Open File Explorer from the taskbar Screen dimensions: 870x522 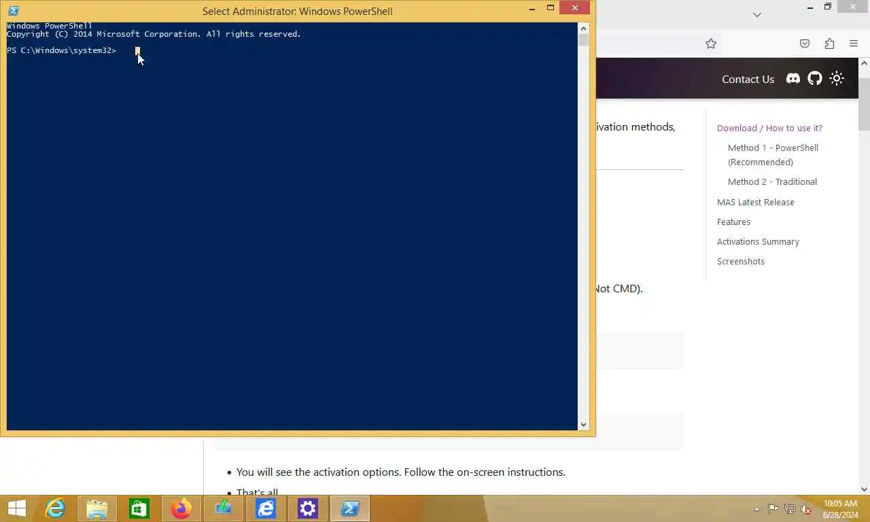(x=97, y=508)
